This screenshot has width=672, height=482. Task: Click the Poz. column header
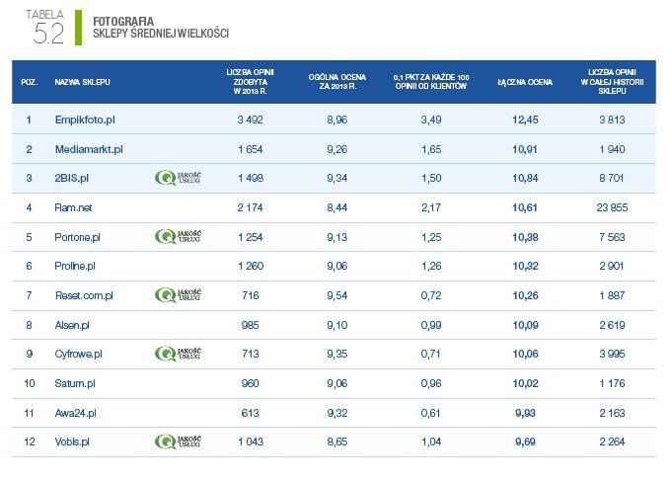(30, 82)
